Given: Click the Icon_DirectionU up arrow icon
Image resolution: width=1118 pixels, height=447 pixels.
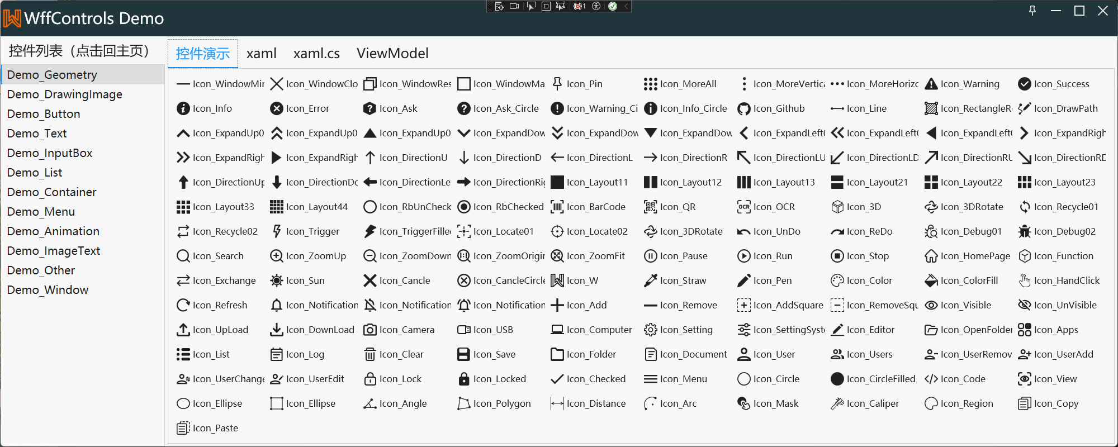Looking at the screenshot, I should (369, 158).
